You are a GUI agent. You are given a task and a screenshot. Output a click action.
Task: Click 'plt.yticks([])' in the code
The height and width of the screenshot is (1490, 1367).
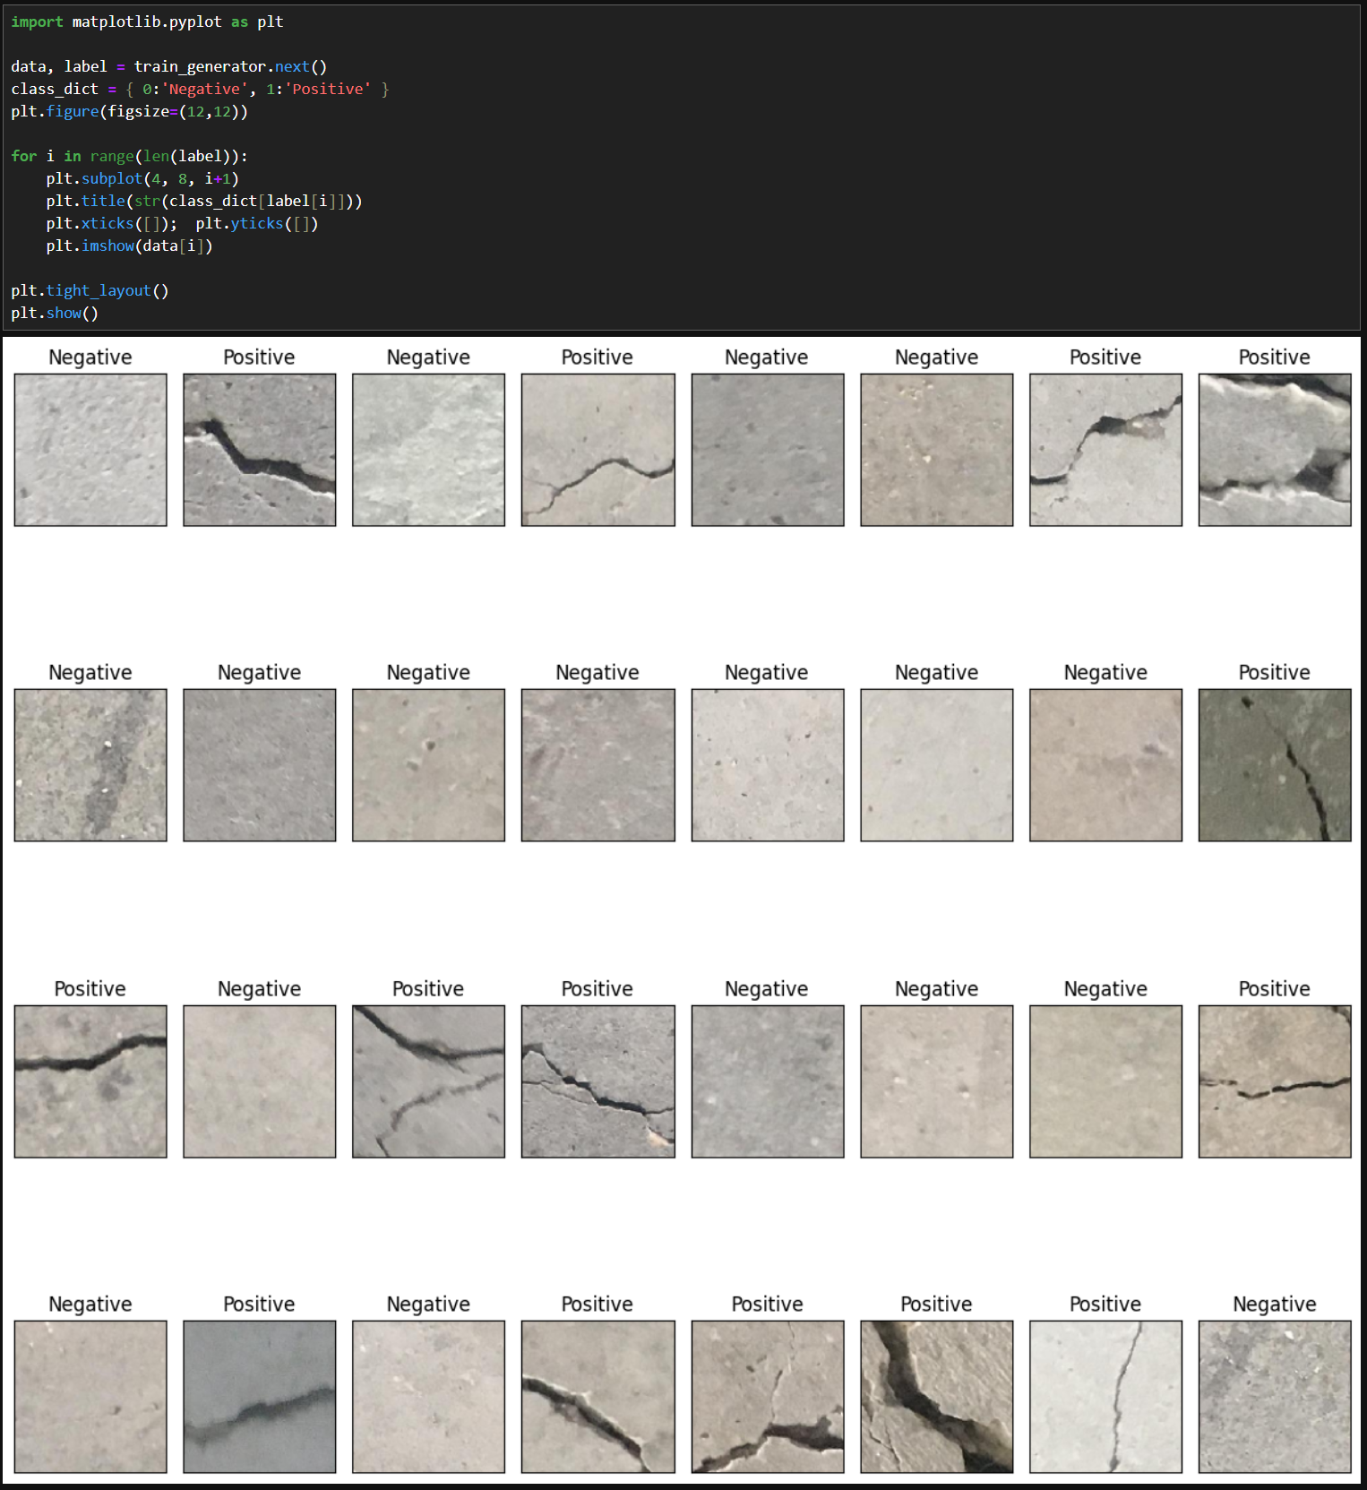(257, 223)
